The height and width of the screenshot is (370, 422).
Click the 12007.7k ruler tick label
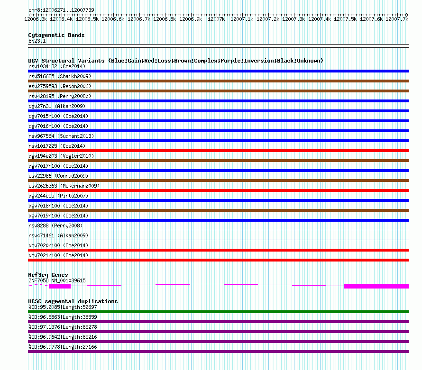pyautogui.click(x=397, y=19)
